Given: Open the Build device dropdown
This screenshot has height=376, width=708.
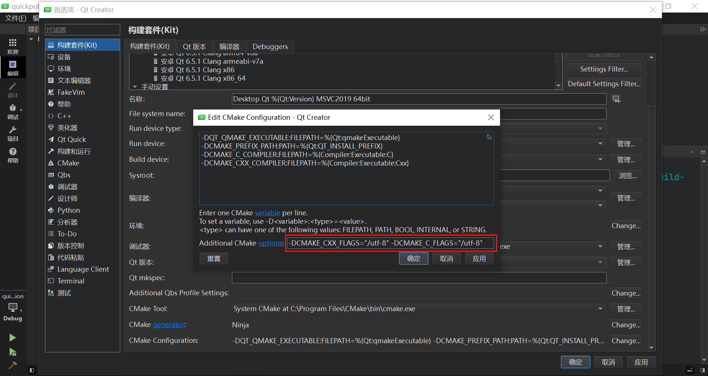Looking at the screenshot, I should [600, 159].
